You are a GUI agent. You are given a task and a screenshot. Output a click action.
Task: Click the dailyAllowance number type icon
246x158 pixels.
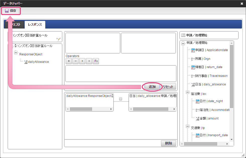(x=26, y=62)
